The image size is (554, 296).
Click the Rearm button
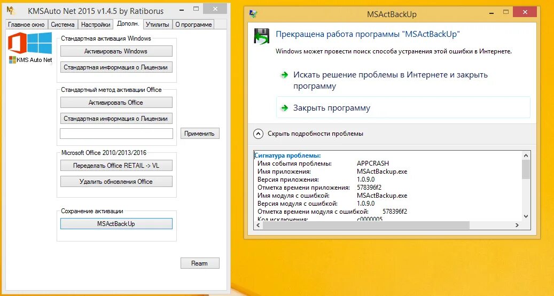200,263
